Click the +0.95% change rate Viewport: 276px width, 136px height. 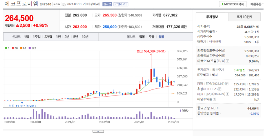pos(40,26)
